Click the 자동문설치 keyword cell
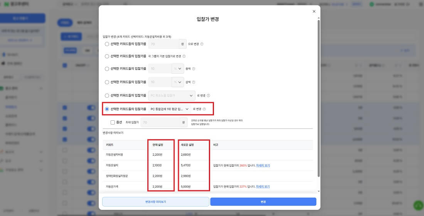This screenshot has width=424, height=216. click(x=112, y=165)
